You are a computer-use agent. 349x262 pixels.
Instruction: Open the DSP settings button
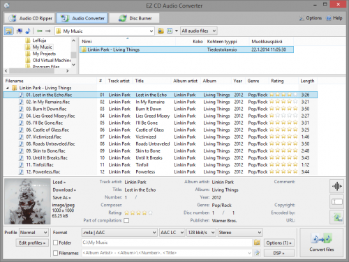279,253
